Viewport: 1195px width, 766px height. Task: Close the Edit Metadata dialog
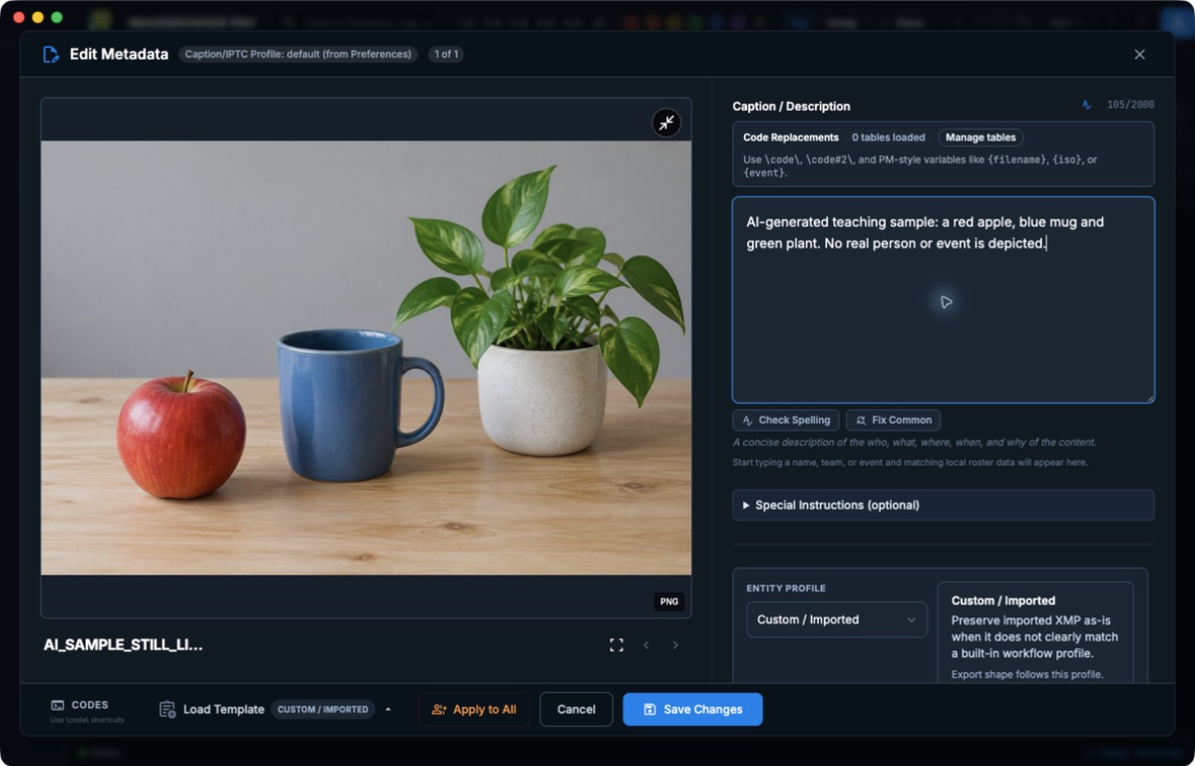click(1139, 54)
